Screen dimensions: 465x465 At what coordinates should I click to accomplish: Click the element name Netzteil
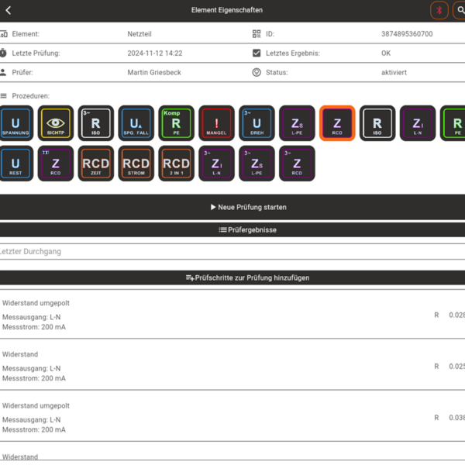tap(139, 34)
